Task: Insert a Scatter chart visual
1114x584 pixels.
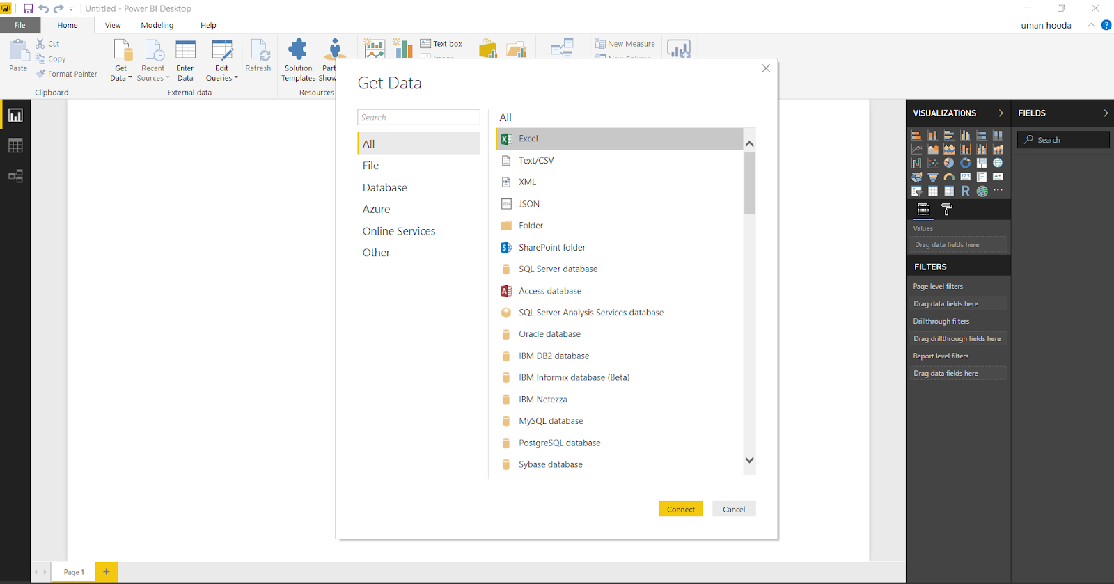Action: (x=933, y=163)
